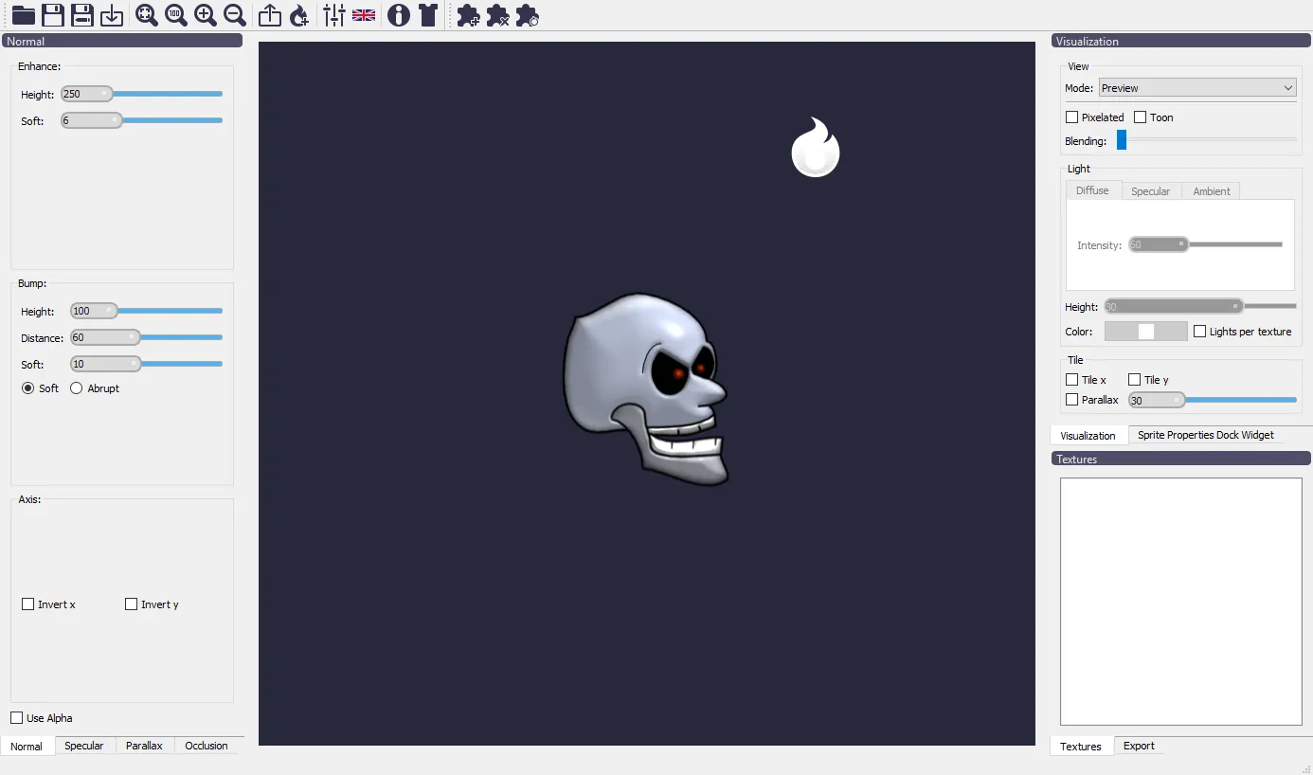Click the fit zoom magnifier icon
Screen dimensions: 1313x775
pos(147,15)
